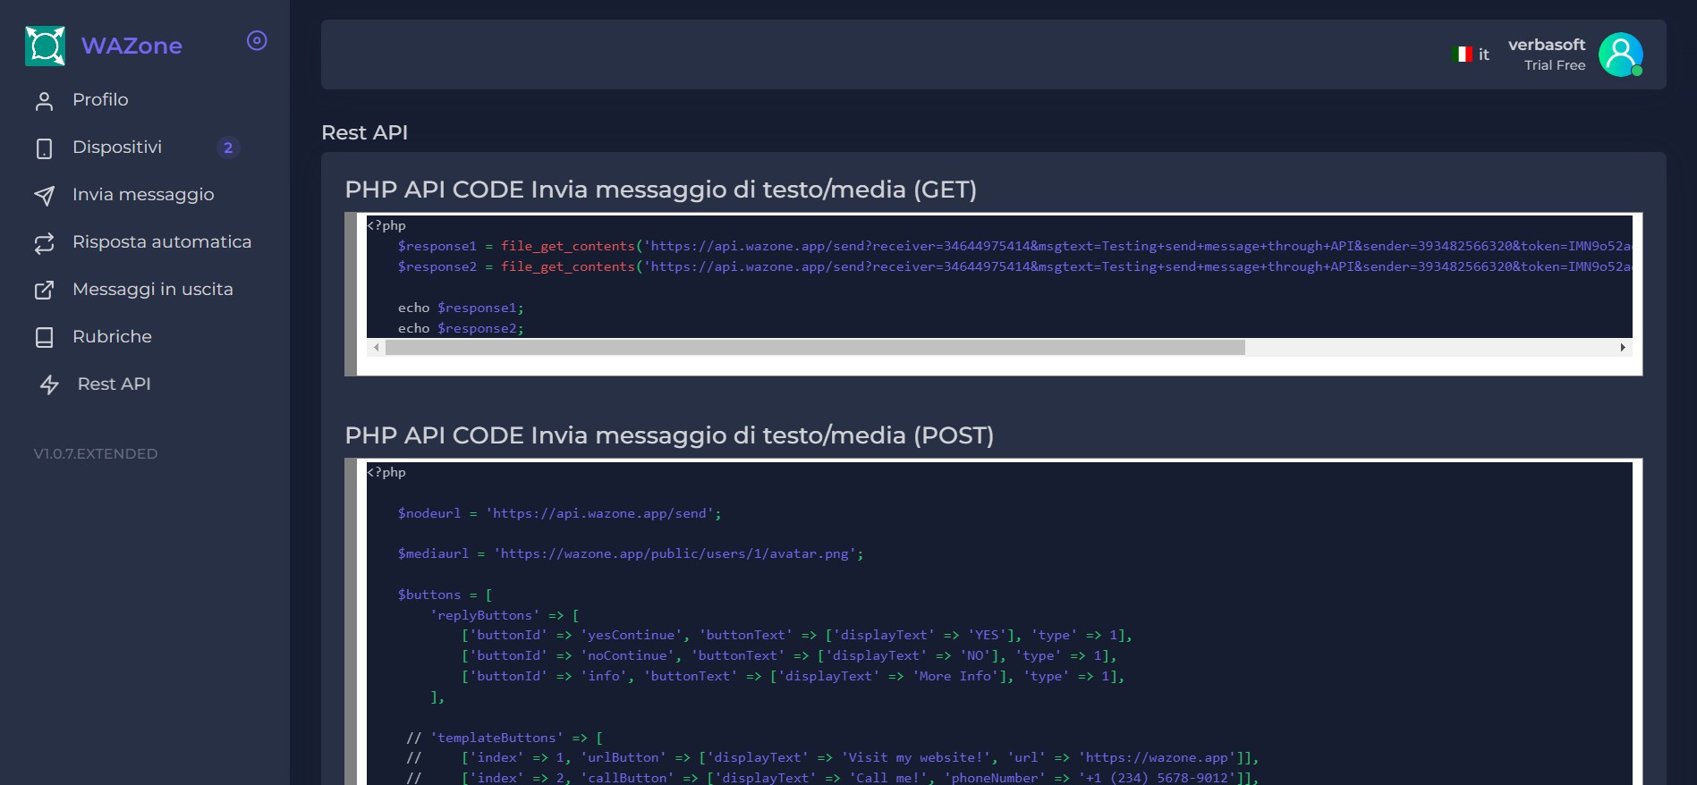Click the 'More Info' button code line
The height and width of the screenshot is (785, 1697).
coord(793,676)
